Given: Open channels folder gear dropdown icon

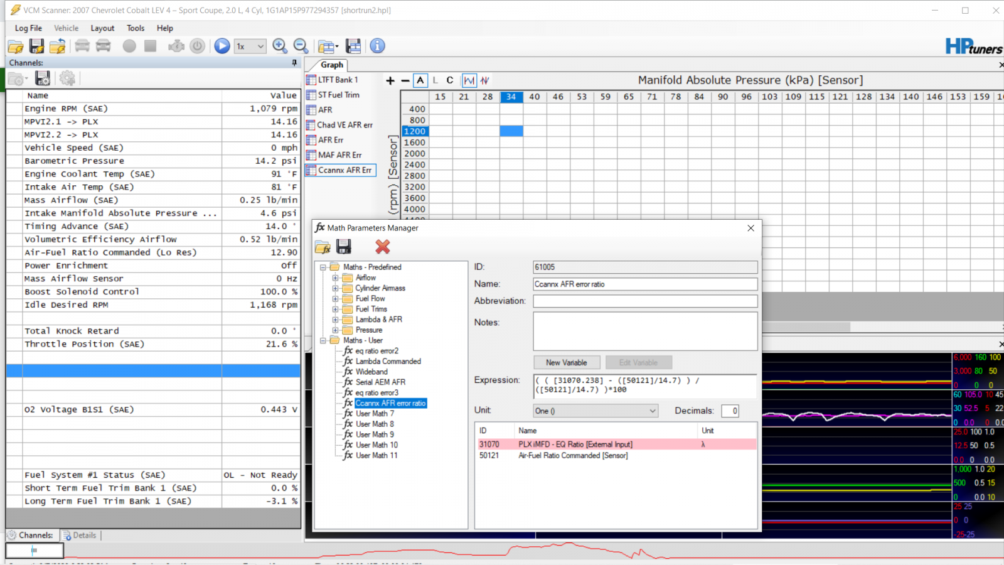Looking at the screenshot, I should coord(18,78).
